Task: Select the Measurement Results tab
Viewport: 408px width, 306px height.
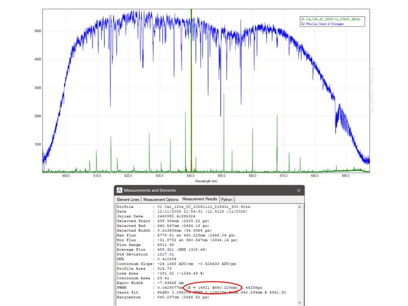Action: 200,199
